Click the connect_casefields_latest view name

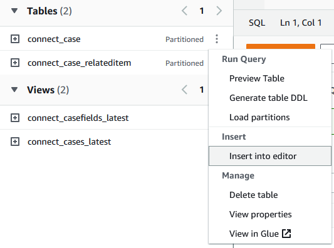pos(78,118)
